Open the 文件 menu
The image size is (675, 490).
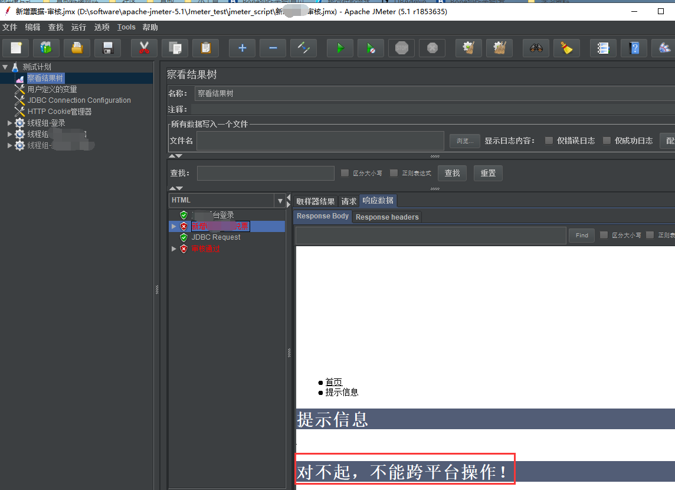click(x=9, y=27)
